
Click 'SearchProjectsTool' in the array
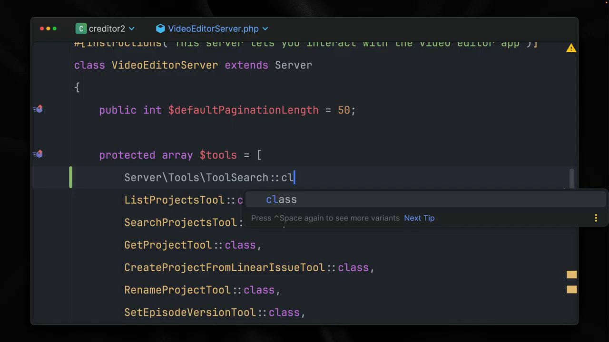pyautogui.click(x=180, y=223)
